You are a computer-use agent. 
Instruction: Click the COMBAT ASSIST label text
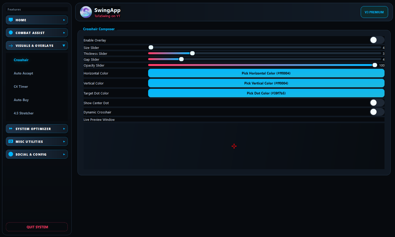coord(30,33)
